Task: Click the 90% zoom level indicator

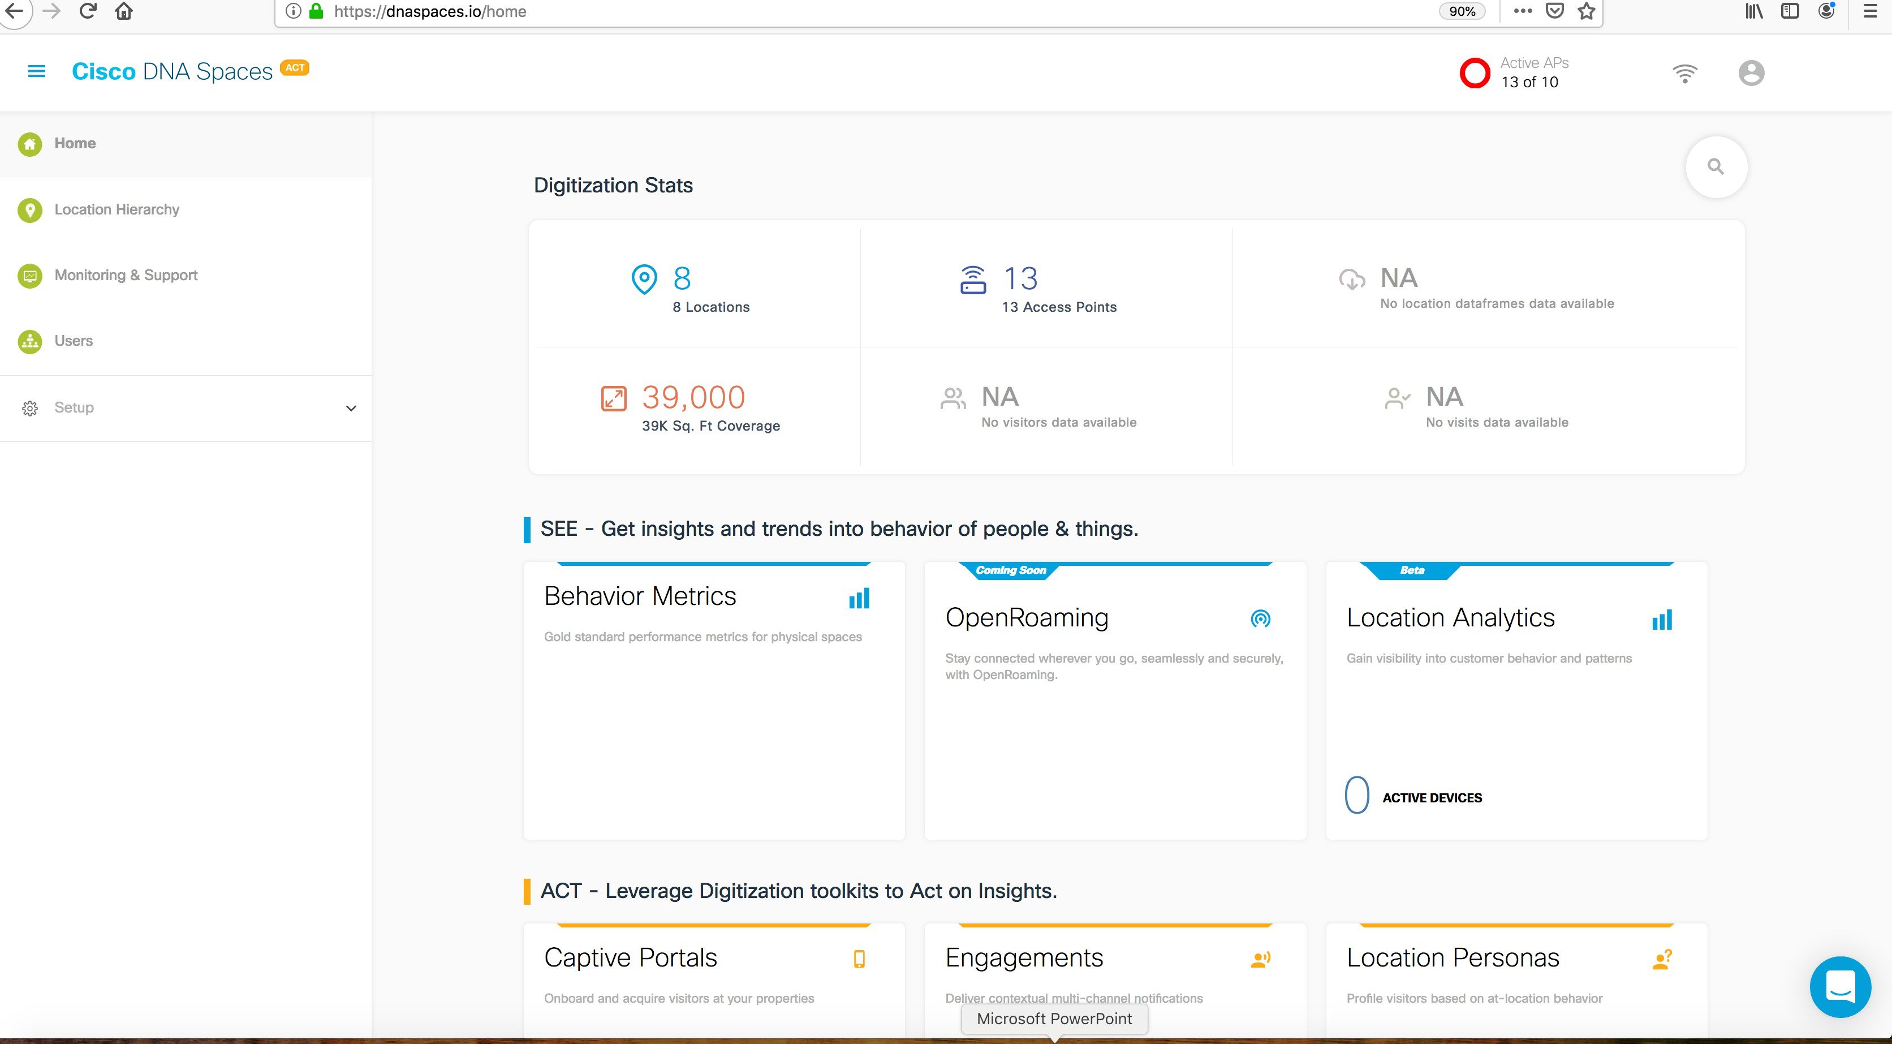Action: (1462, 11)
